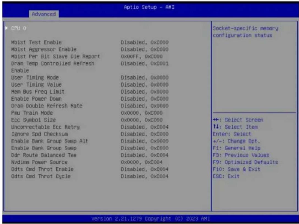Choose the User Timing Mode row
This screenshot has height=224, width=299.
pos(90,78)
